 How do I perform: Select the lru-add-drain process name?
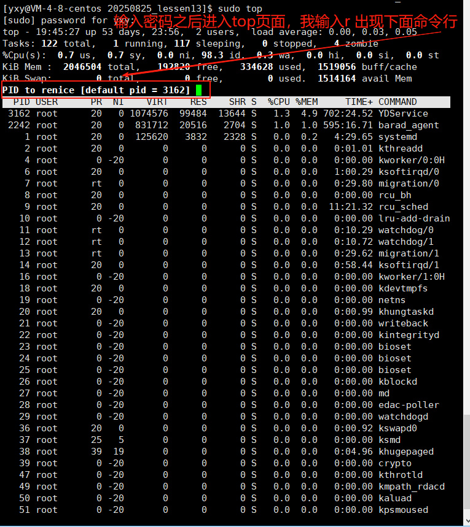click(414, 218)
